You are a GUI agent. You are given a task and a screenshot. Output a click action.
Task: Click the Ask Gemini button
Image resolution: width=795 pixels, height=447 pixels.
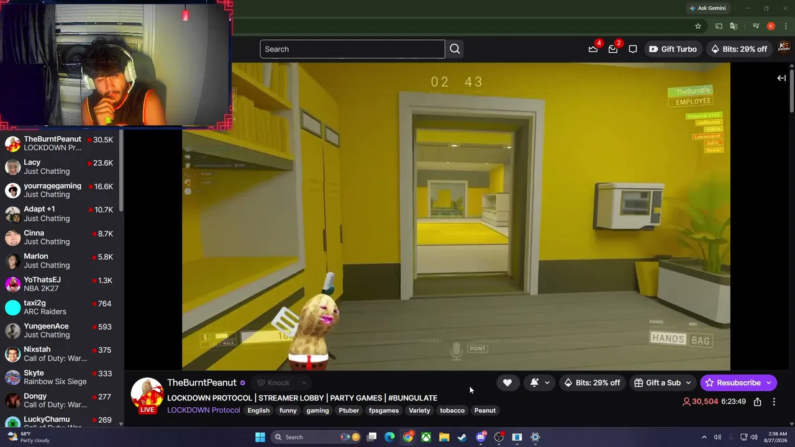click(707, 8)
